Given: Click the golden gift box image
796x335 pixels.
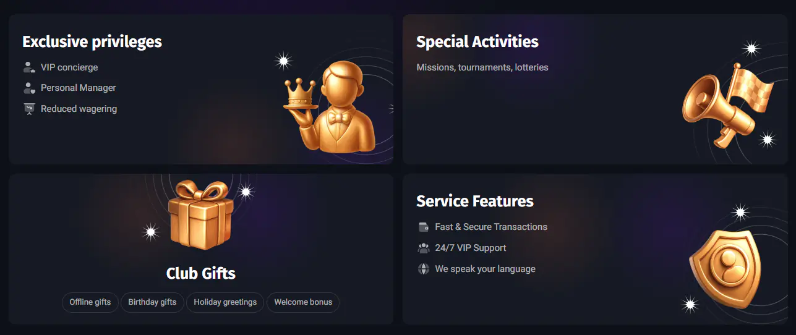Looking at the screenshot, I should [201, 215].
